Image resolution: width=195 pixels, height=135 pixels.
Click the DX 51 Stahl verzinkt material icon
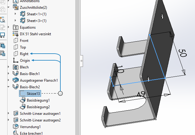15,34
